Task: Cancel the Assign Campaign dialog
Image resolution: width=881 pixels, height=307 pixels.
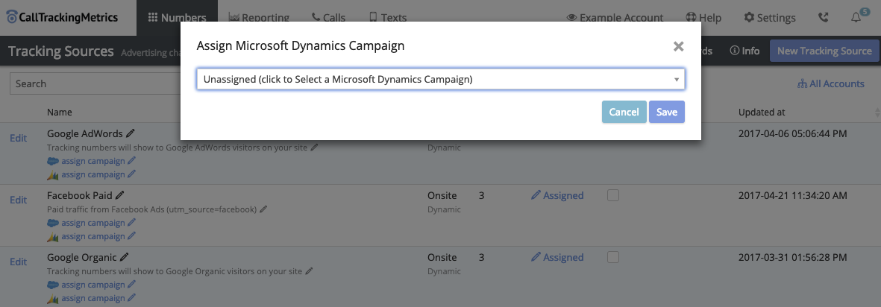Action: pos(624,112)
